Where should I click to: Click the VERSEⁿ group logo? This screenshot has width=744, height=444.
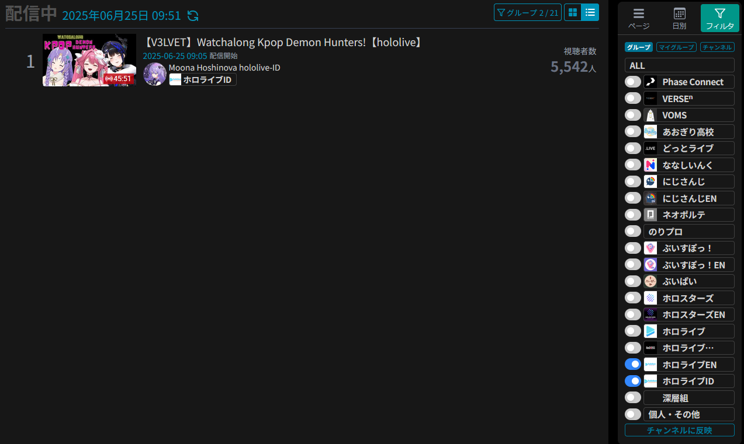point(650,99)
